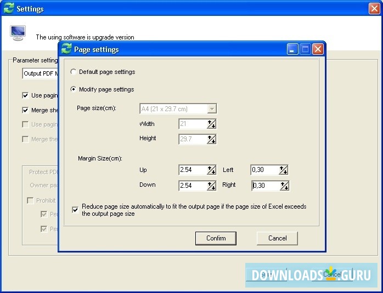The image size is (383, 293).
Task: Focus the Left margin field
Action: coord(265,170)
